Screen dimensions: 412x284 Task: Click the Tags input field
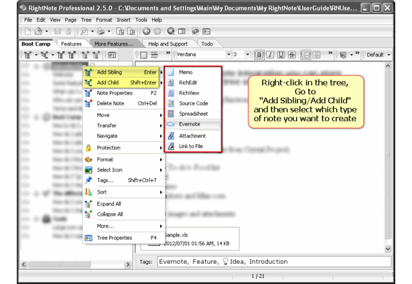(274, 262)
